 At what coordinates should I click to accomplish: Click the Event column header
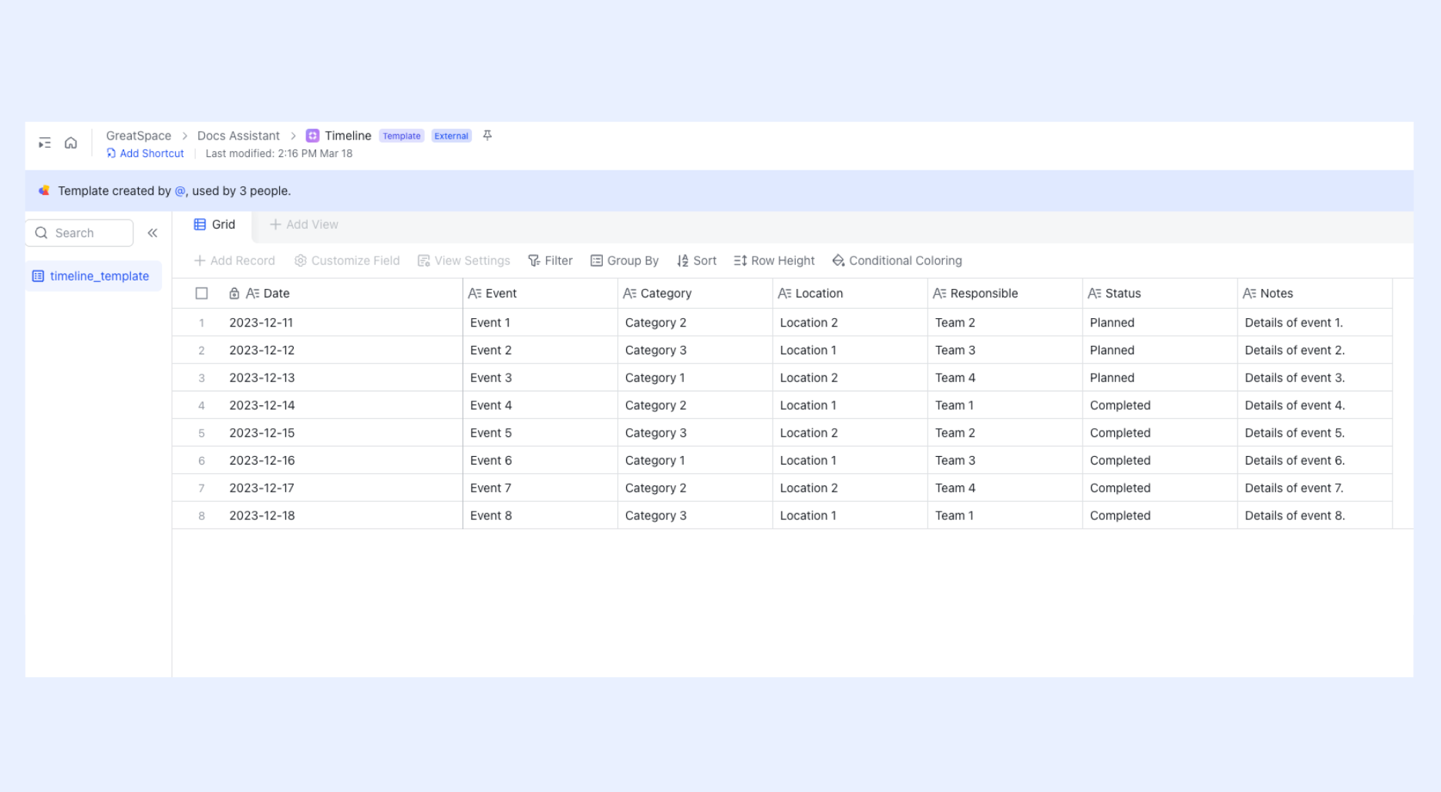tap(540, 294)
